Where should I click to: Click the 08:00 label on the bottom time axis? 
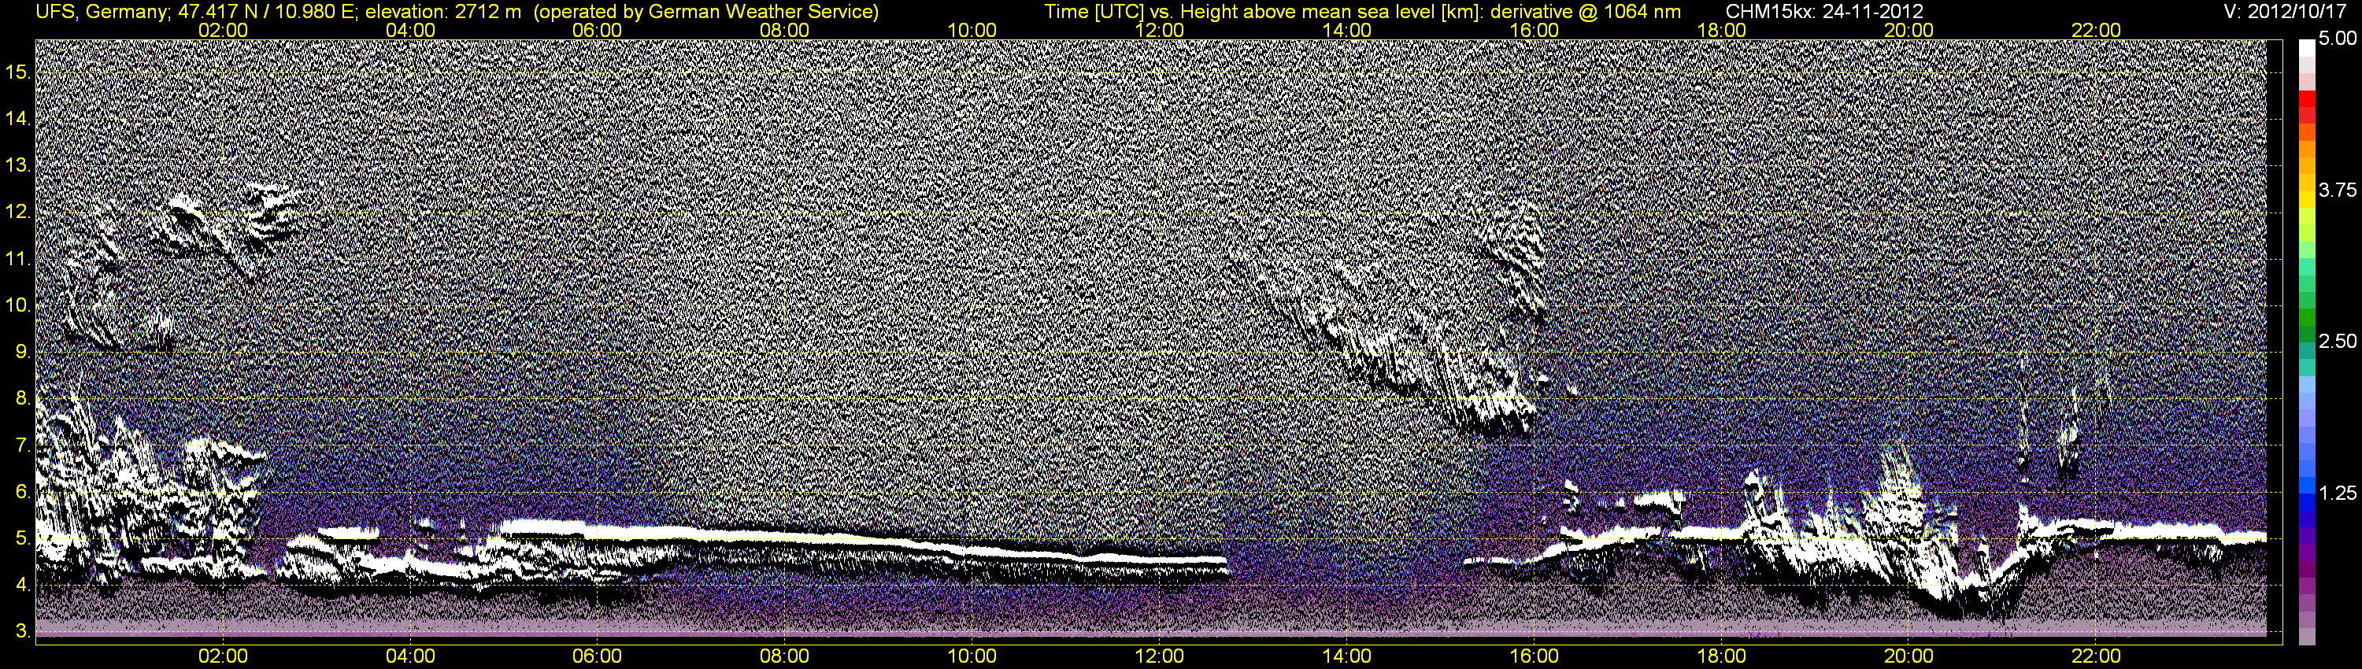[x=785, y=656]
